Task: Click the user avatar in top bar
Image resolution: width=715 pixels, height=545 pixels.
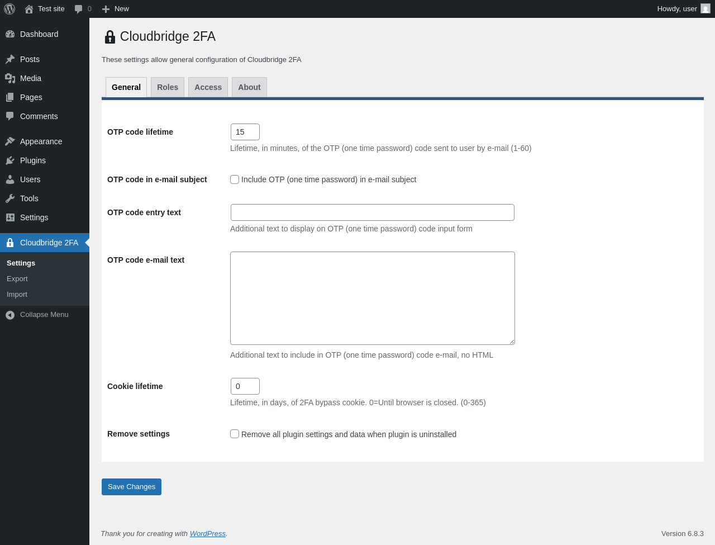Action: tap(706, 9)
